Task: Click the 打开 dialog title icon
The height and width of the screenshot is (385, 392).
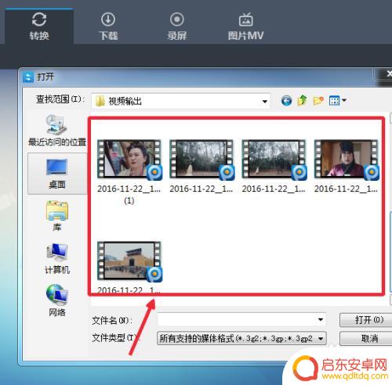Action: (28, 77)
